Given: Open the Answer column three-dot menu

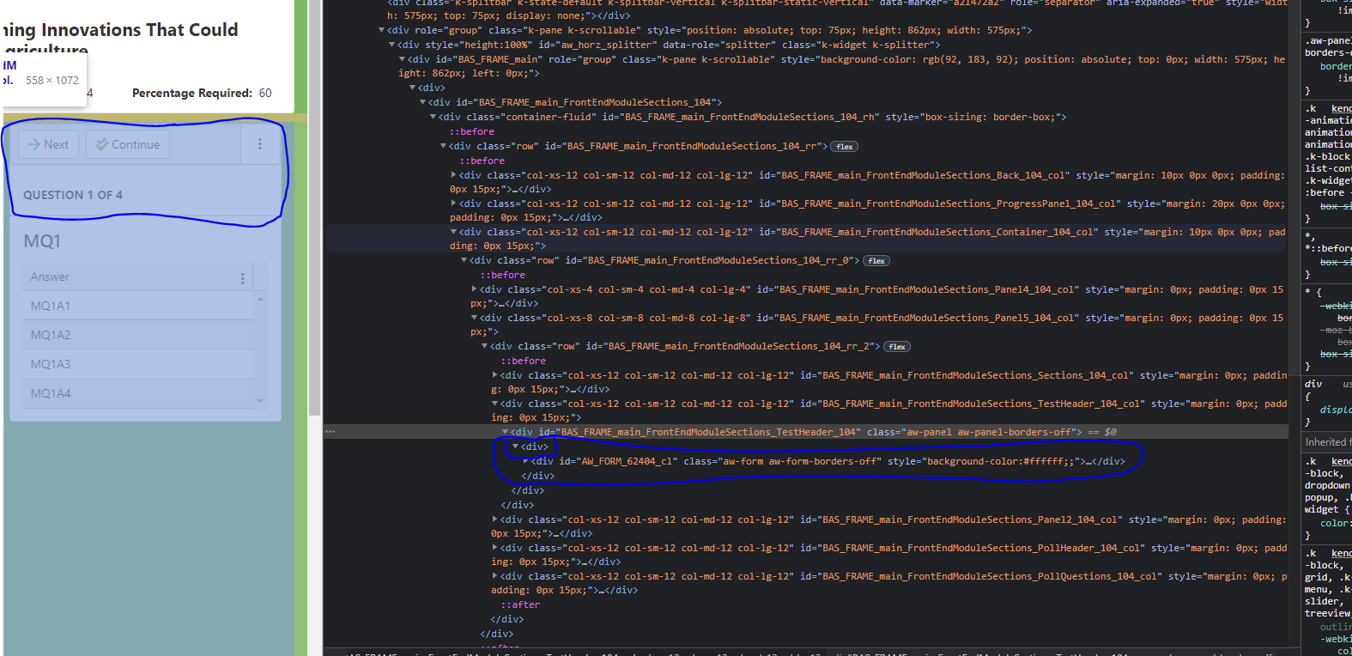Looking at the screenshot, I should pos(243,278).
